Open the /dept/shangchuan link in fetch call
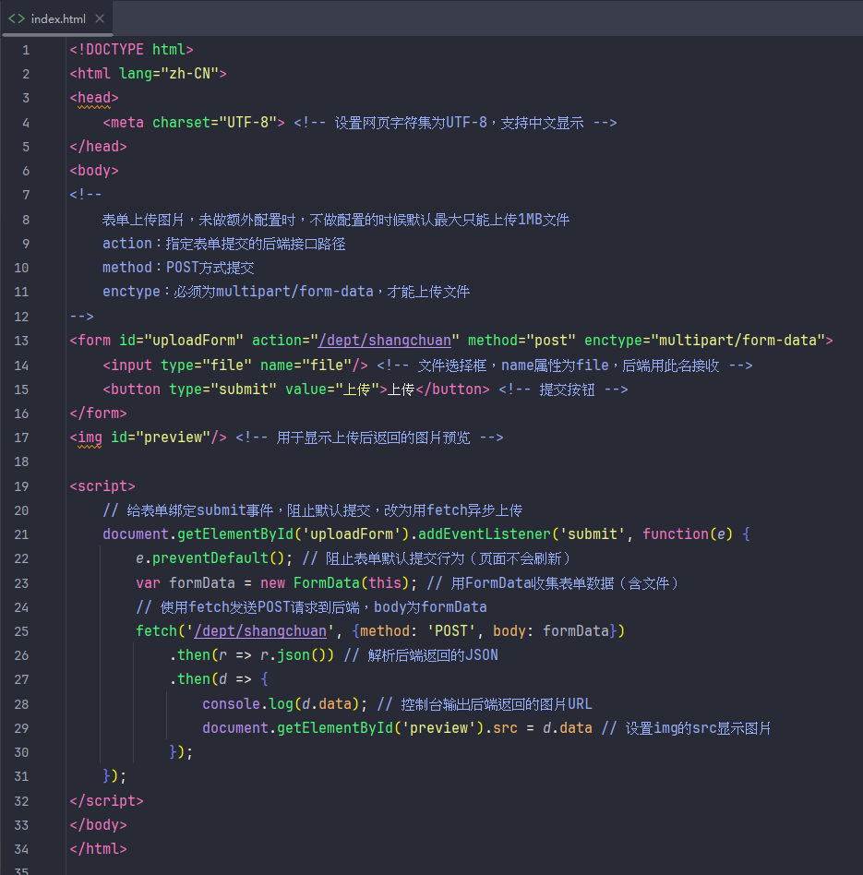863x875 pixels. click(260, 631)
